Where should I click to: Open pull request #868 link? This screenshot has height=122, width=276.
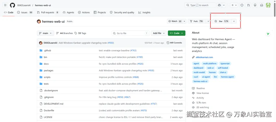[x=136, y=77]
